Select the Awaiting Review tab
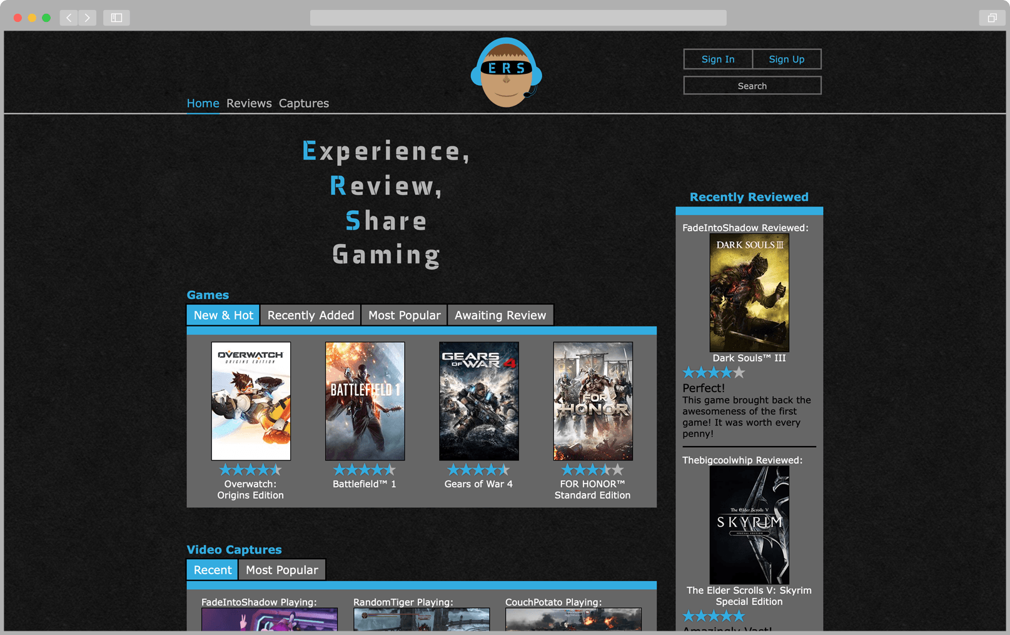Viewport: 1010px width, 635px height. [x=500, y=315]
